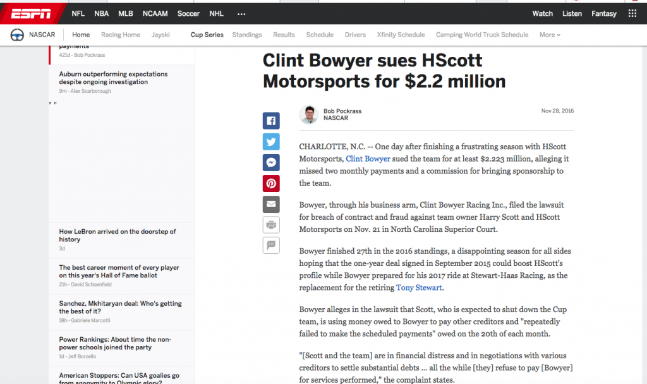Click author name Bob Pockrass
Image resolution: width=647 pixels, height=384 pixels.
click(342, 111)
